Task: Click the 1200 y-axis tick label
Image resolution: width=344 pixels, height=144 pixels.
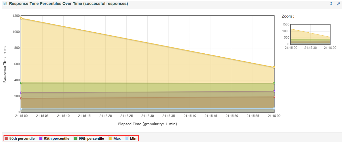Action: 16,16
